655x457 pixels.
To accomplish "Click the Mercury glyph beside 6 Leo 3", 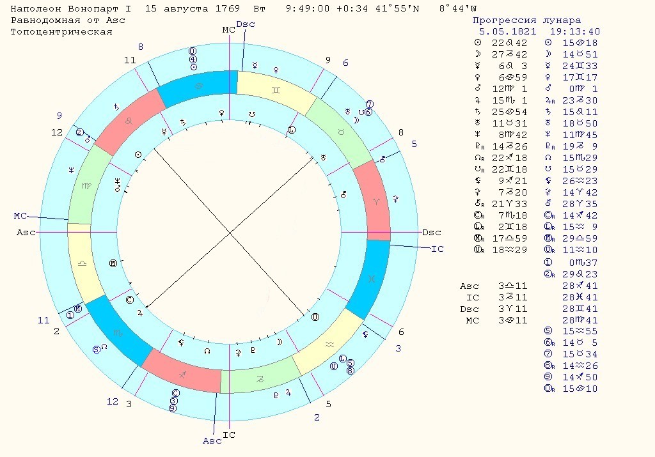I will coord(478,66).
